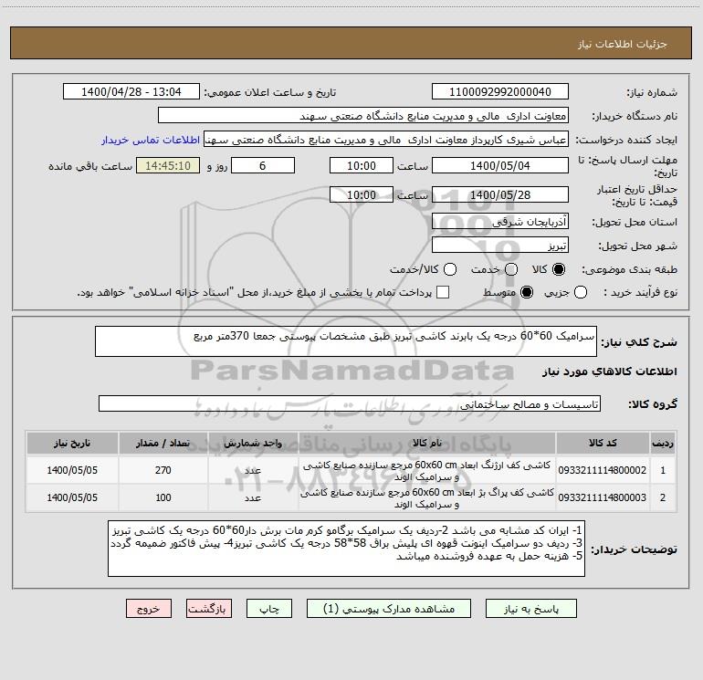Open مشاهده مدارک پیوستی (1) button

[x=389, y=609]
